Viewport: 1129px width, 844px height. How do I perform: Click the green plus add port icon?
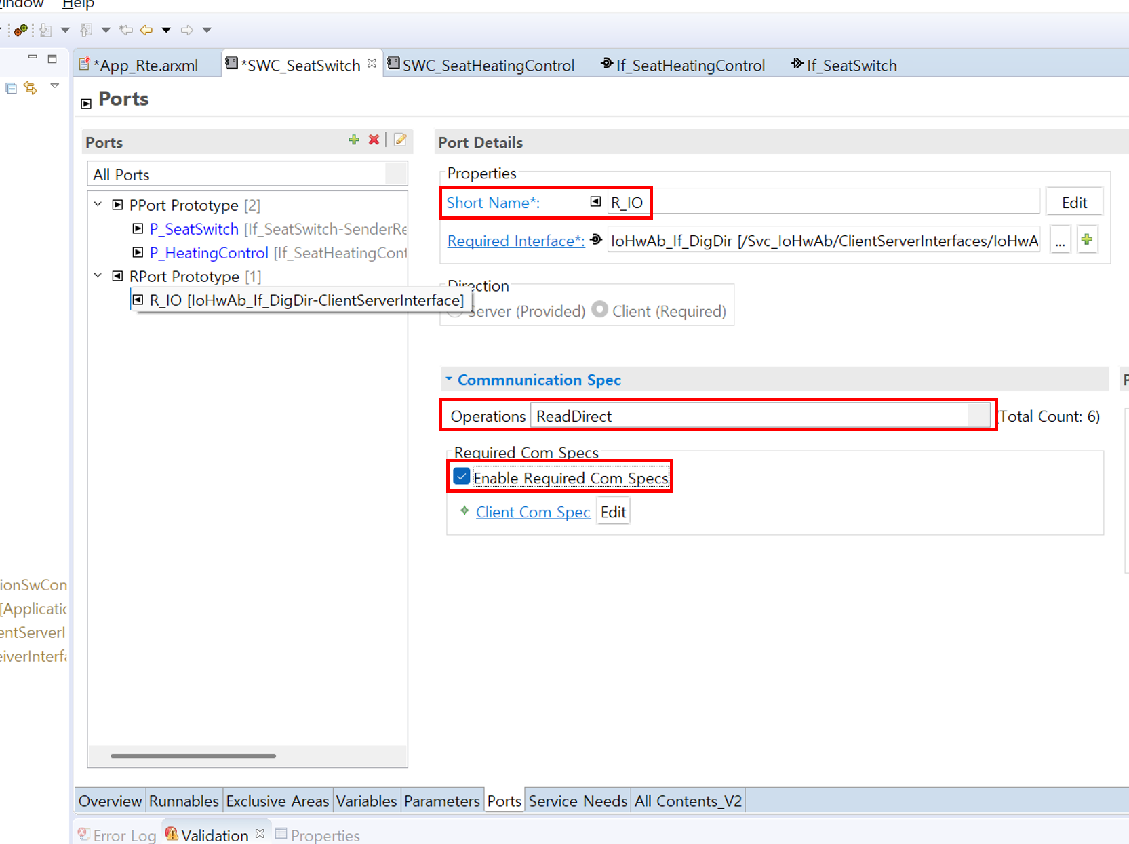(353, 140)
